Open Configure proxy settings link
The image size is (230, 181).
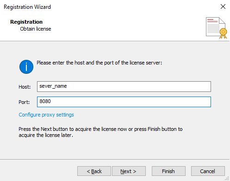46,115
